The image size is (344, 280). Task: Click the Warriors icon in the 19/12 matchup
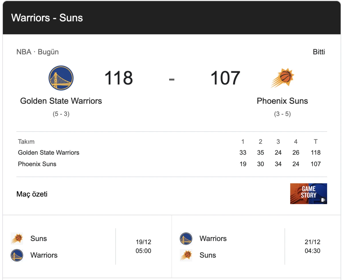17,255
